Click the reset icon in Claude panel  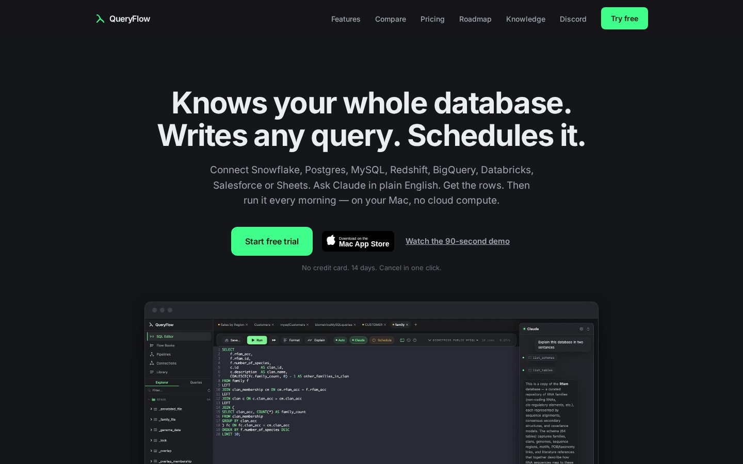588,329
